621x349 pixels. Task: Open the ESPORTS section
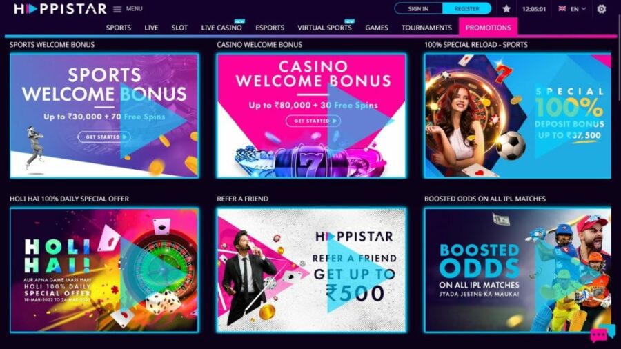270,28
